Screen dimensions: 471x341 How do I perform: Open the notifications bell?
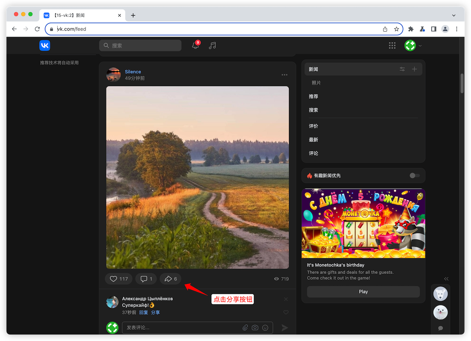click(x=195, y=45)
